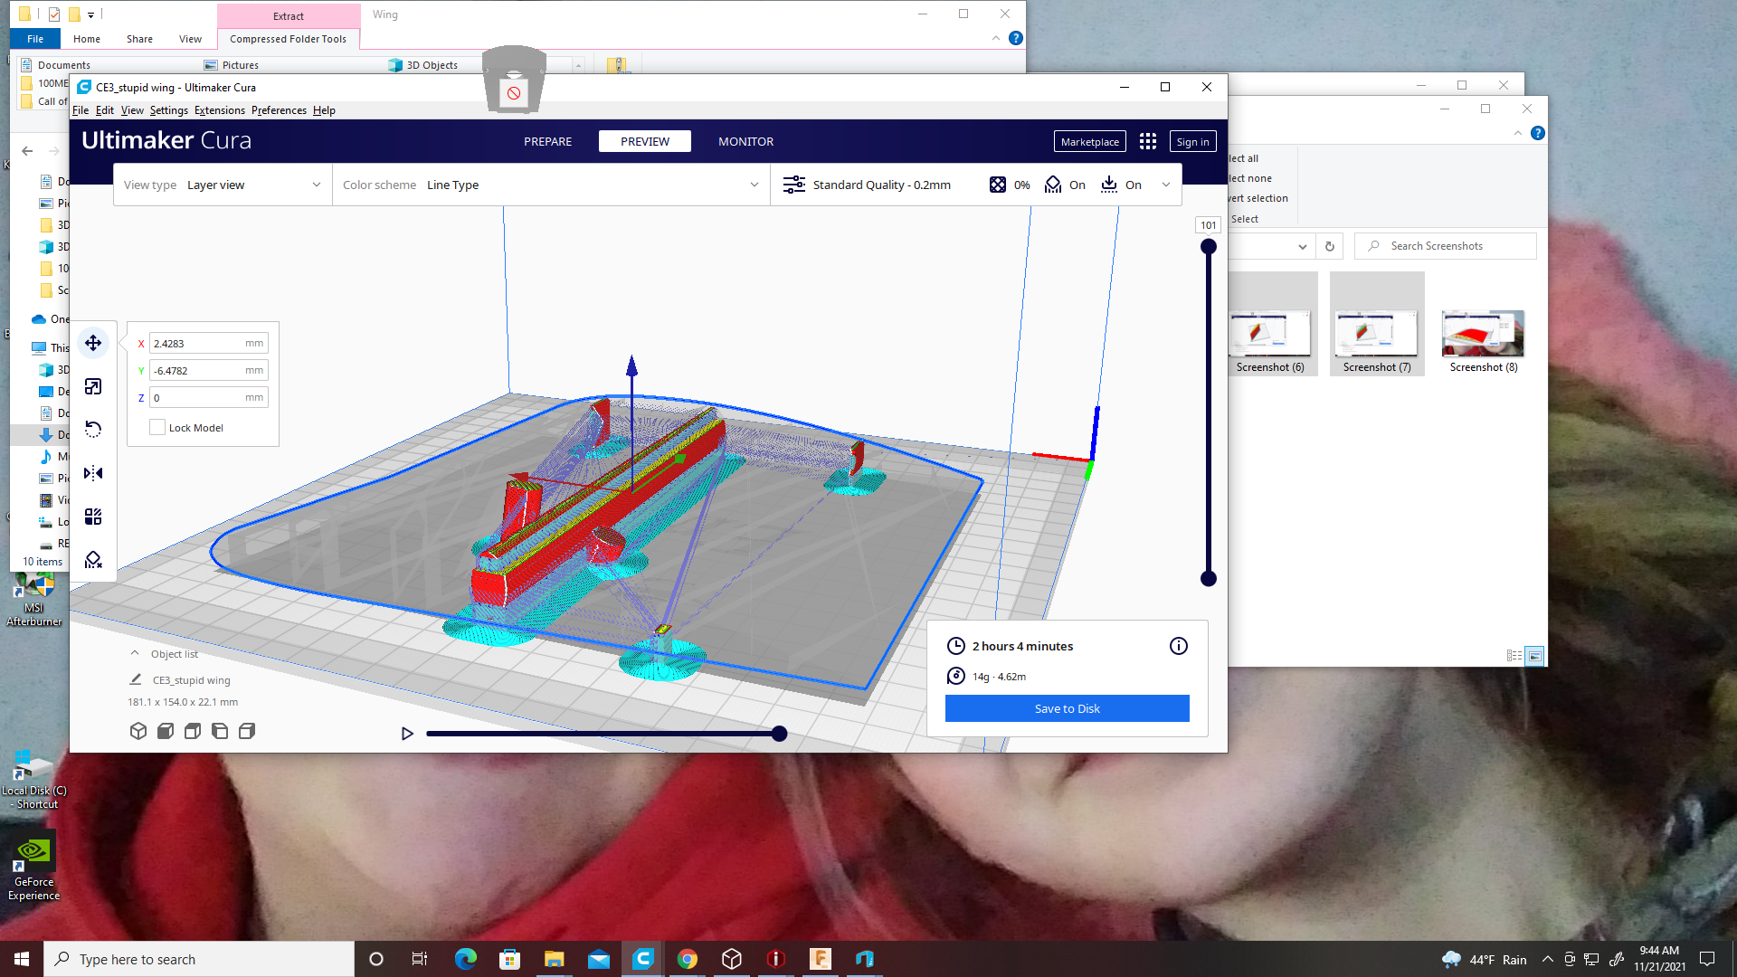The width and height of the screenshot is (1737, 977).
Task: Open Task View on the taskbar
Action: click(420, 959)
